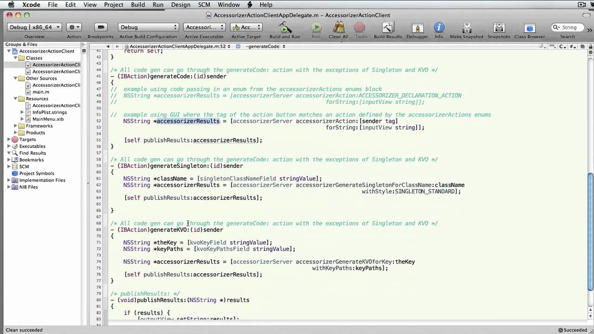Click the sidebar column toggle beside Groups & Files
Image resolution: width=594 pixels, height=334 pixels.
point(83,45)
